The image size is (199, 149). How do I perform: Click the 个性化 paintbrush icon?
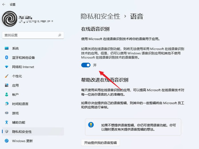(x=7, y=76)
